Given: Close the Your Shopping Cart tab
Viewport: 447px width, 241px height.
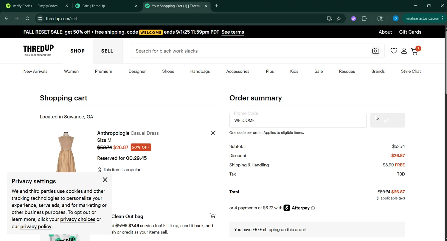Looking at the screenshot, I should [206, 6].
